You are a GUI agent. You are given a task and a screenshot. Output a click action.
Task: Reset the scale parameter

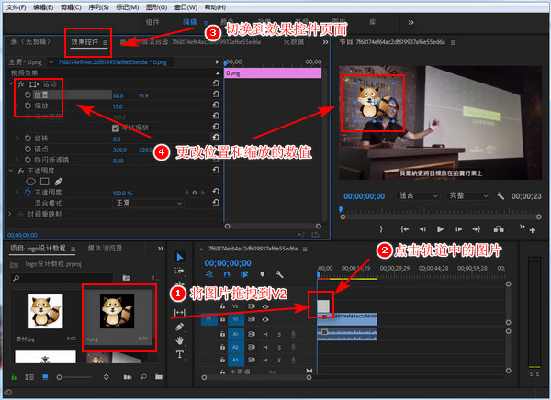click(216, 105)
